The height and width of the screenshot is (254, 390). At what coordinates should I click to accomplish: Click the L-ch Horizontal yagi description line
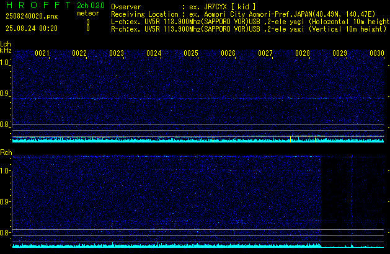click(250, 22)
